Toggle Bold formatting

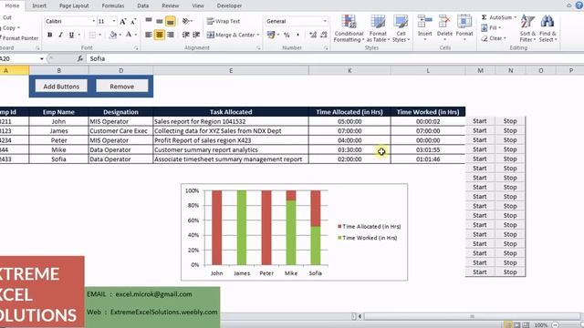[49, 35]
